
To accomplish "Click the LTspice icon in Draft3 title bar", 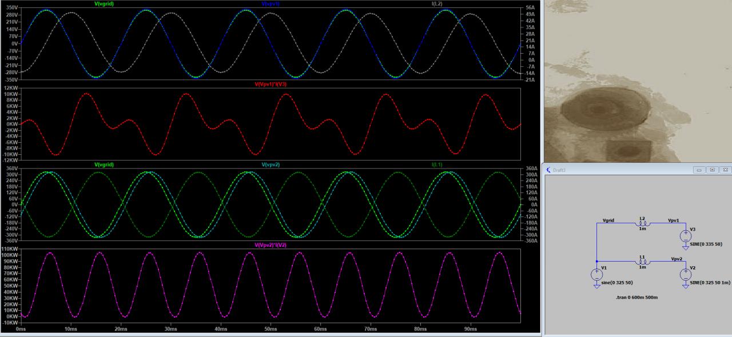I will (x=549, y=170).
